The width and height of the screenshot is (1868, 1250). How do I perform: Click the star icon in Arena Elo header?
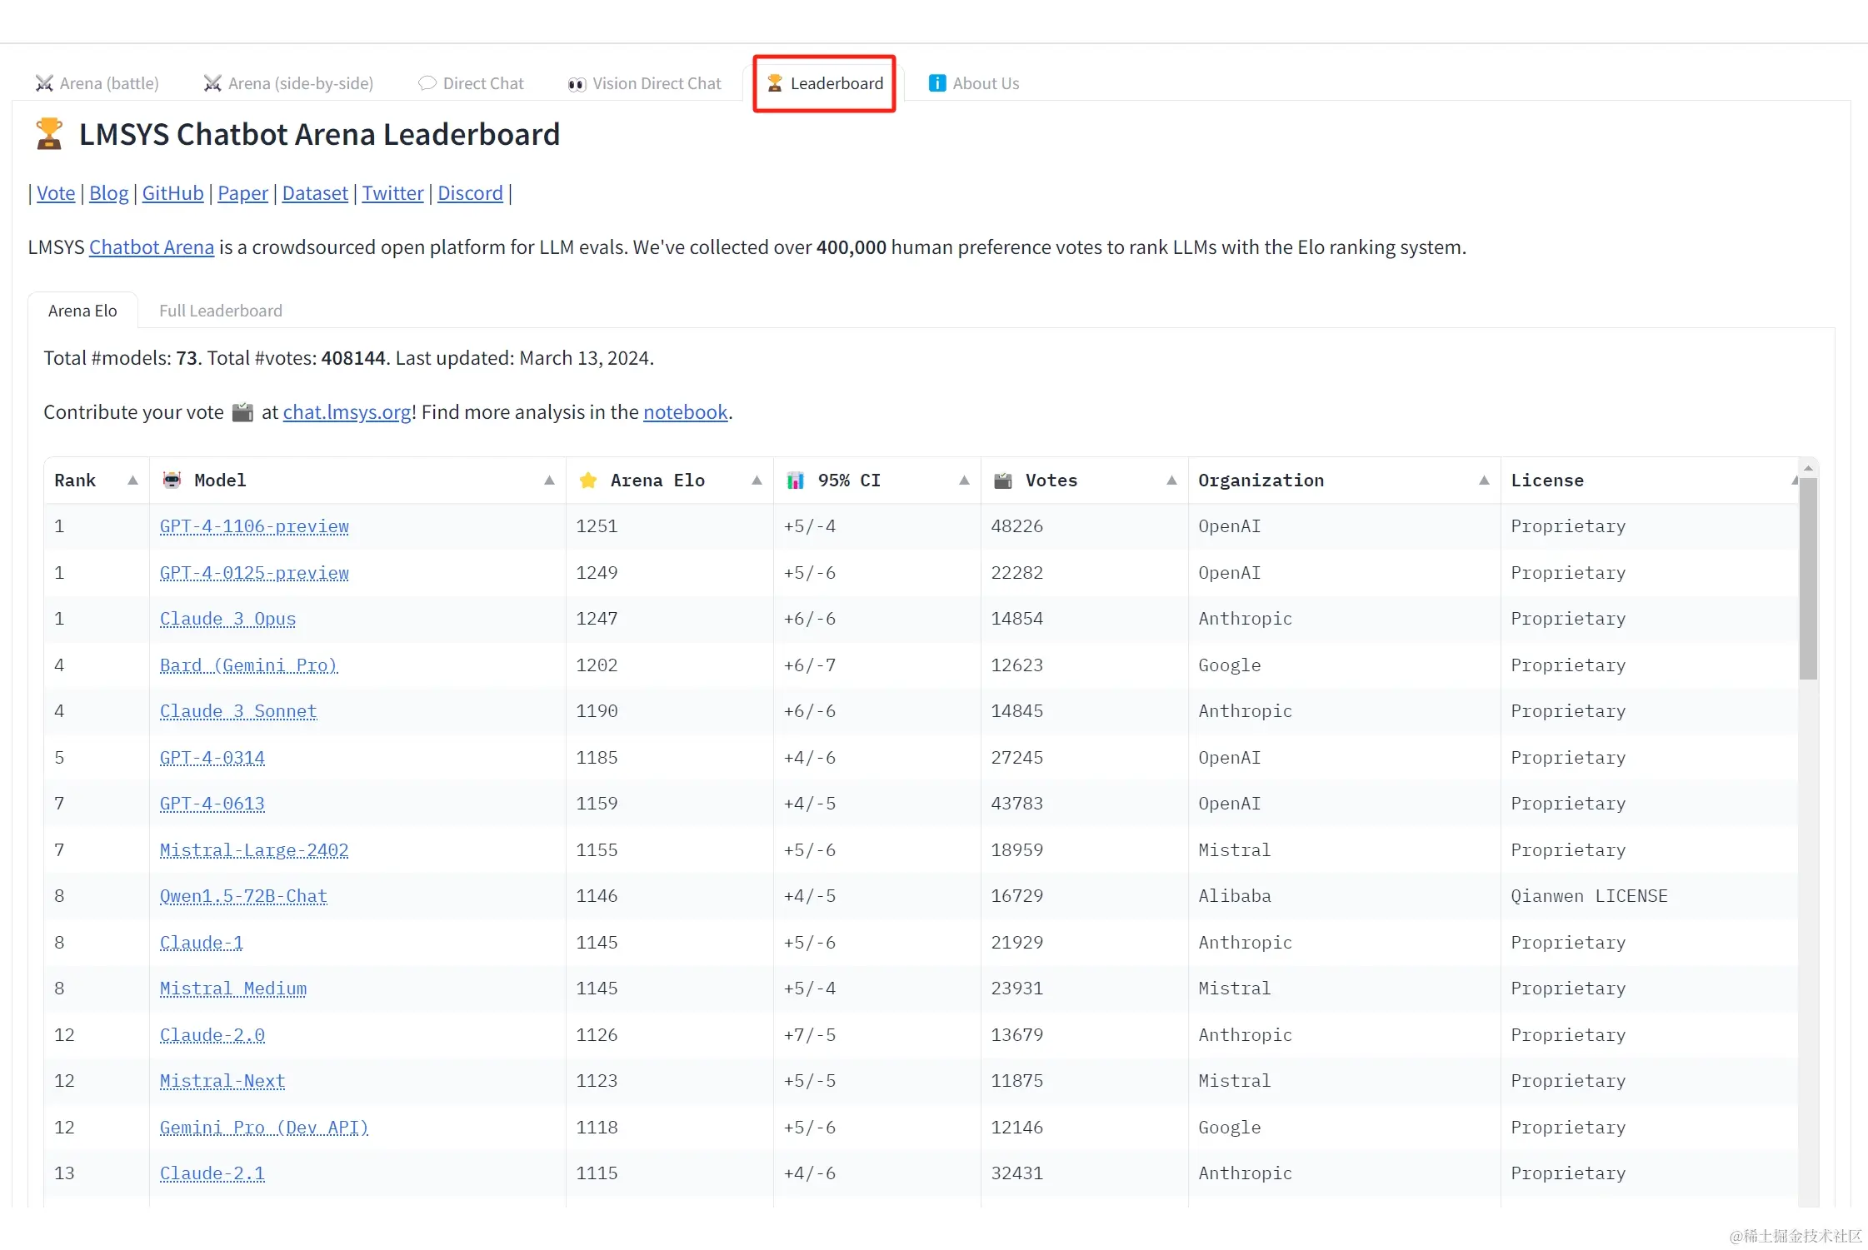pyautogui.click(x=588, y=480)
